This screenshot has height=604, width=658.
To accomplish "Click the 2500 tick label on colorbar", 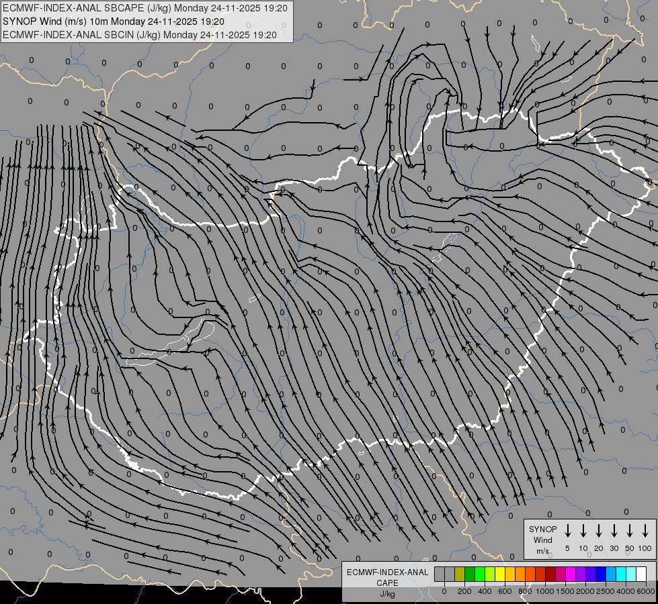I will pos(606,591).
